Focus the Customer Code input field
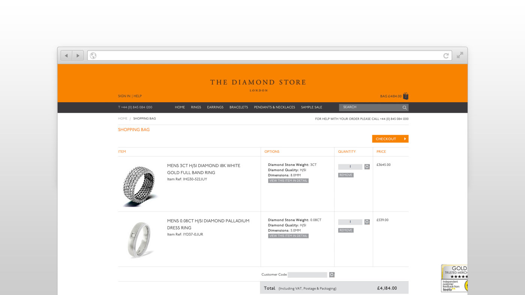525x295 pixels. [x=307, y=275]
